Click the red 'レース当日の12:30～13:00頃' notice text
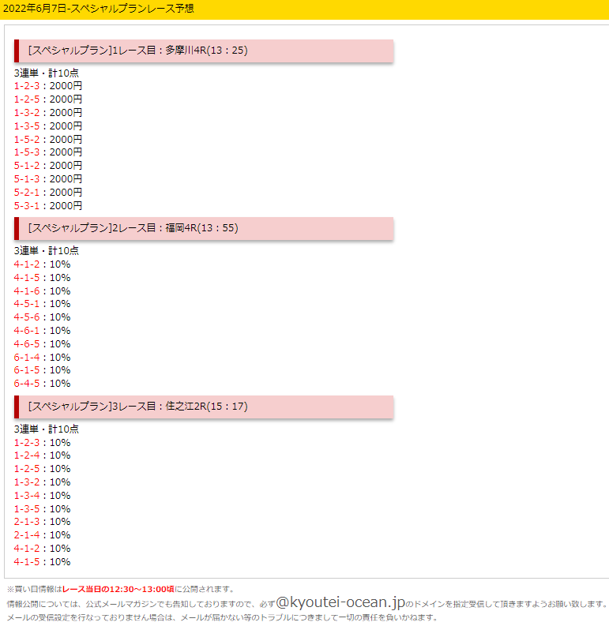609x626 pixels. coord(118,589)
